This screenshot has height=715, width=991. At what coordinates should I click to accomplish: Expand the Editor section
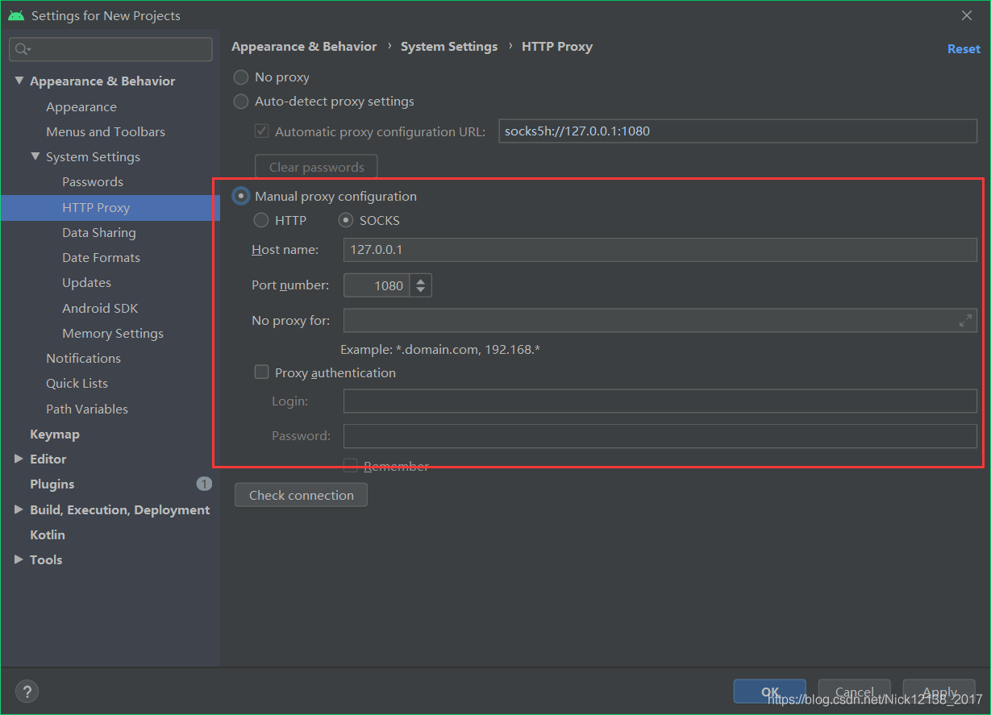pos(19,459)
